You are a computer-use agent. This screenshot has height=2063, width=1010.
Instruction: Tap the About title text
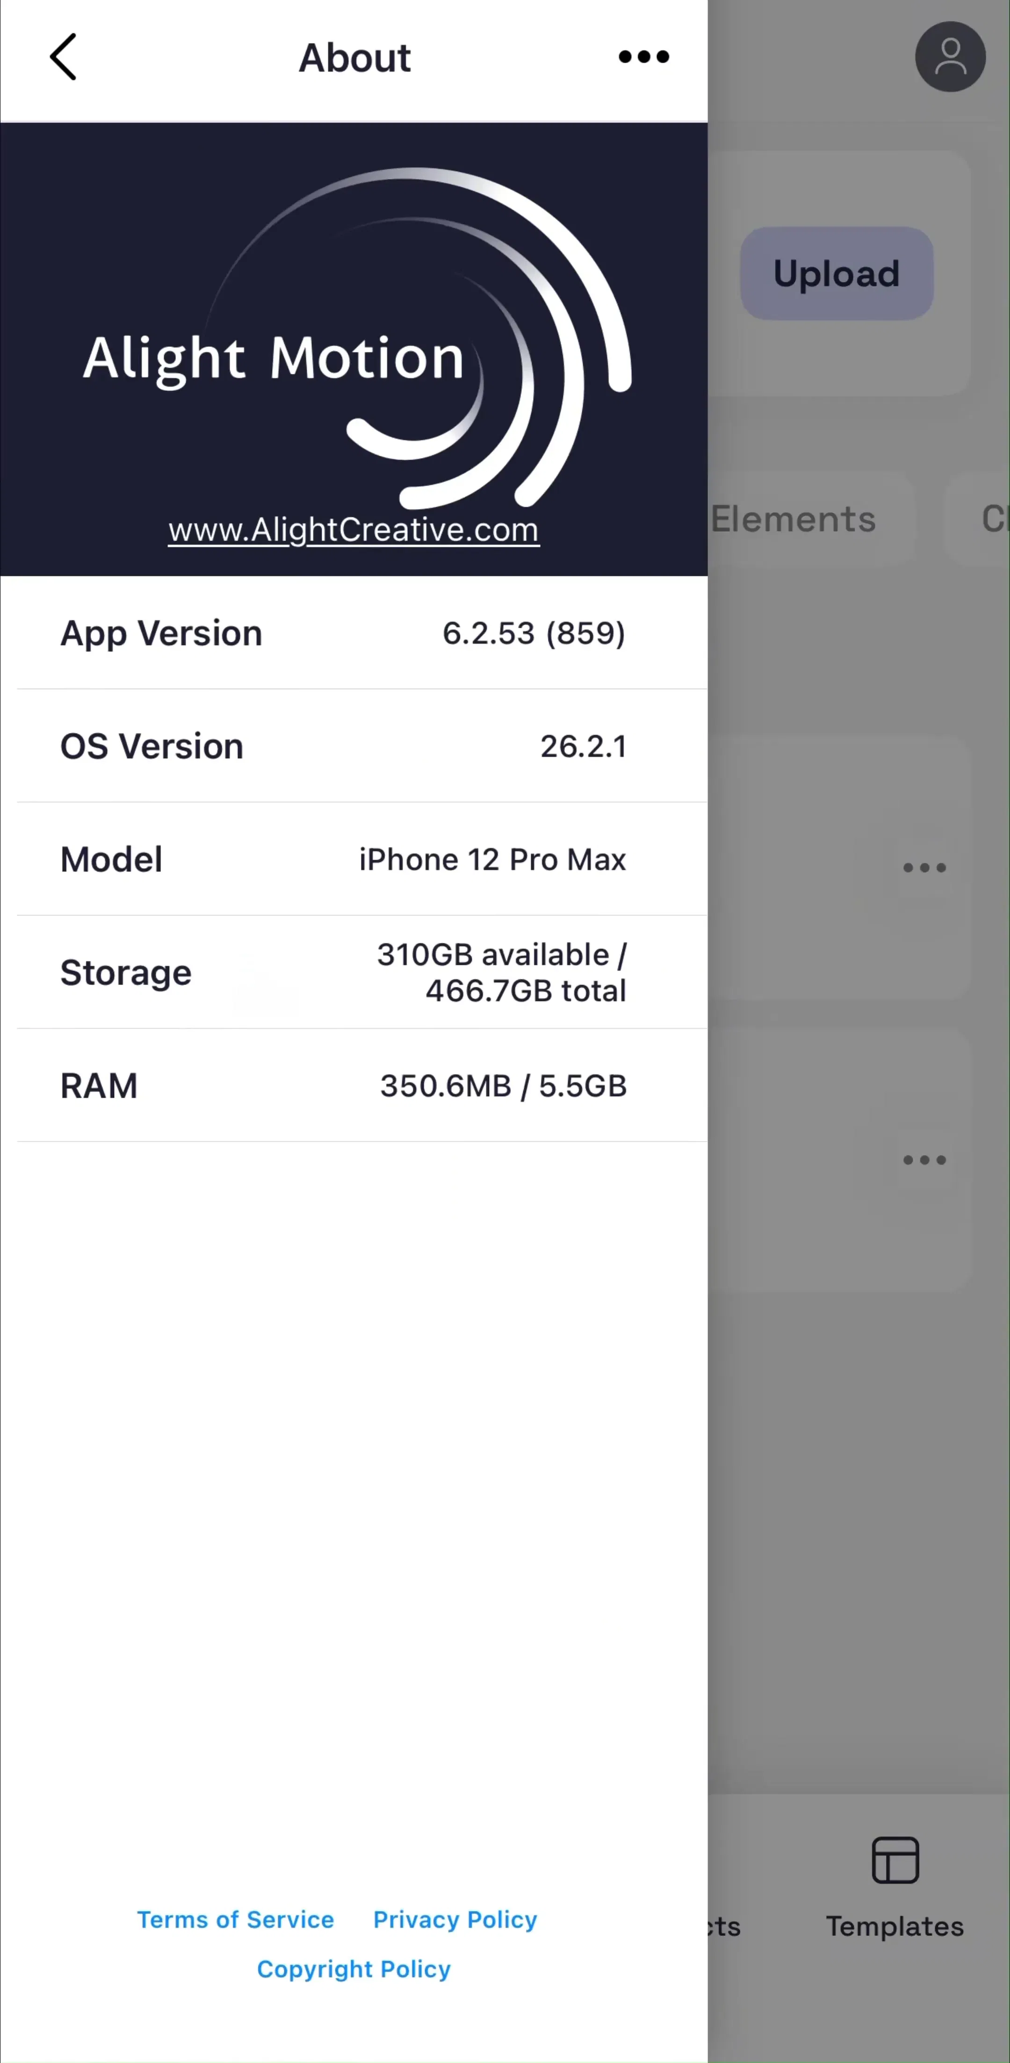(x=355, y=58)
